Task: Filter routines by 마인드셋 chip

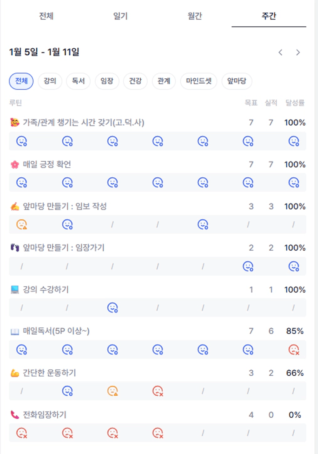Action: (199, 81)
